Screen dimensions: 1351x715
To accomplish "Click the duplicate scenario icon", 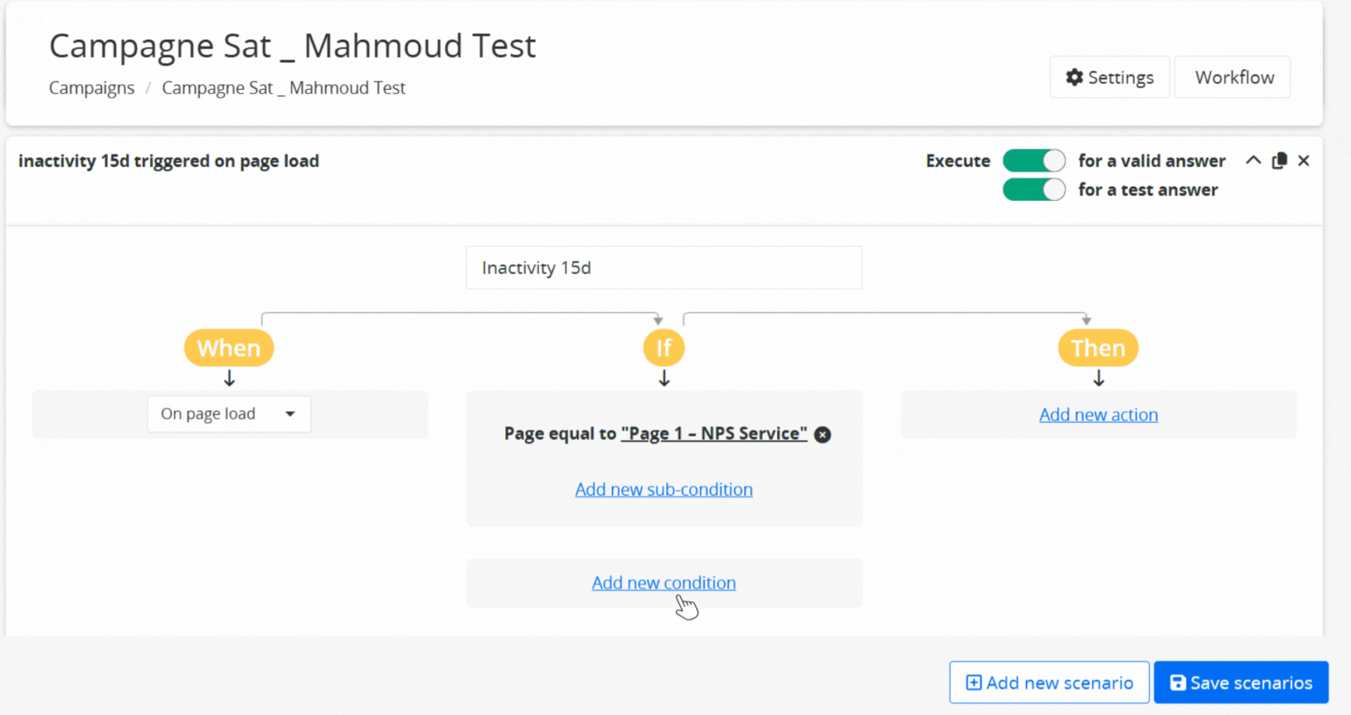I will (x=1279, y=161).
